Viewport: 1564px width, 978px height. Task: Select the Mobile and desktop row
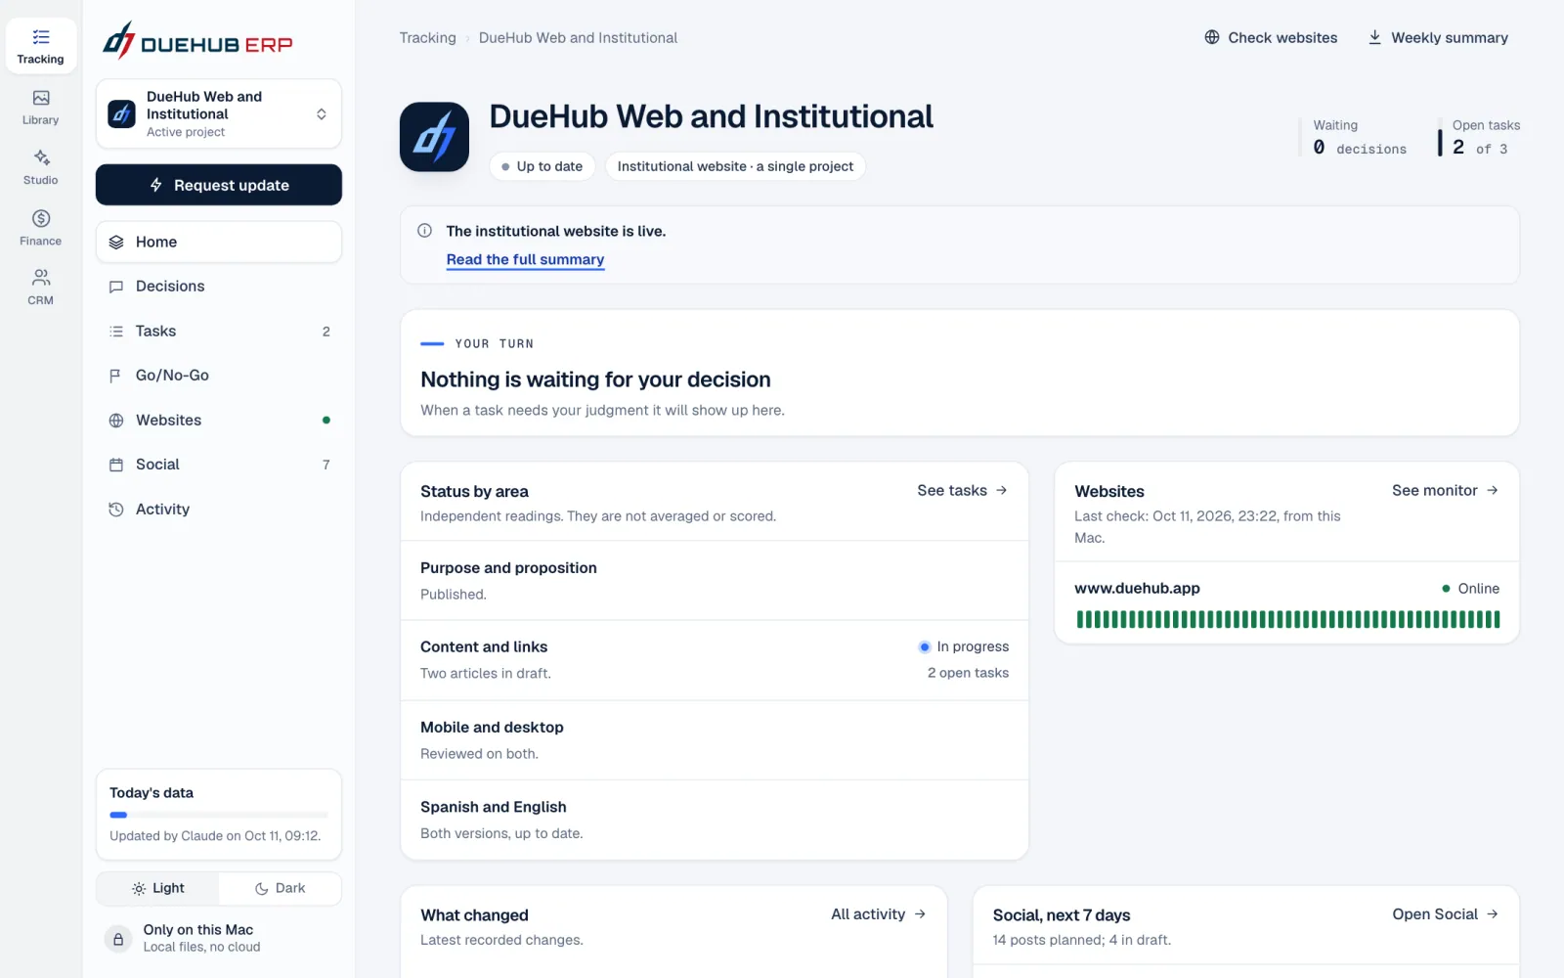715,740
